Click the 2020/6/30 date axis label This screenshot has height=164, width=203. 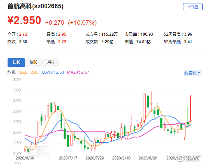click(x=25, y=158)
